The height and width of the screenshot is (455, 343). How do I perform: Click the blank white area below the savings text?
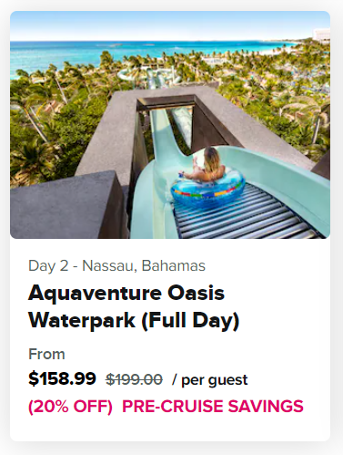point(170,429)
